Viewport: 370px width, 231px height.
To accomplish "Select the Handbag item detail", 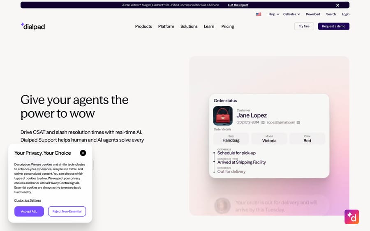I will coord(231,139).
